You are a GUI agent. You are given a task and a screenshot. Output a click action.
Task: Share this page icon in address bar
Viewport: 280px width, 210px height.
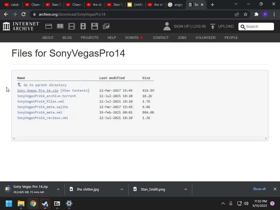point(237,14)
